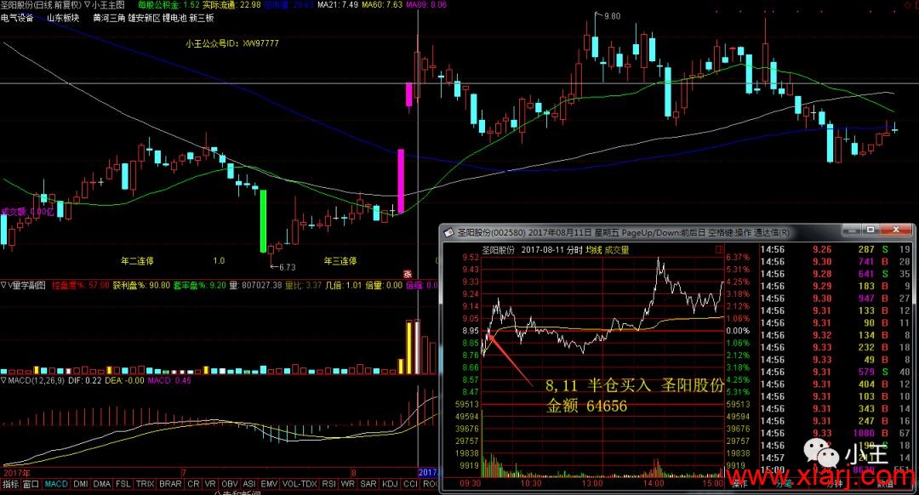Switch to the DMI indicator tab
Screen dimensions: 919x495
(81, 485)
